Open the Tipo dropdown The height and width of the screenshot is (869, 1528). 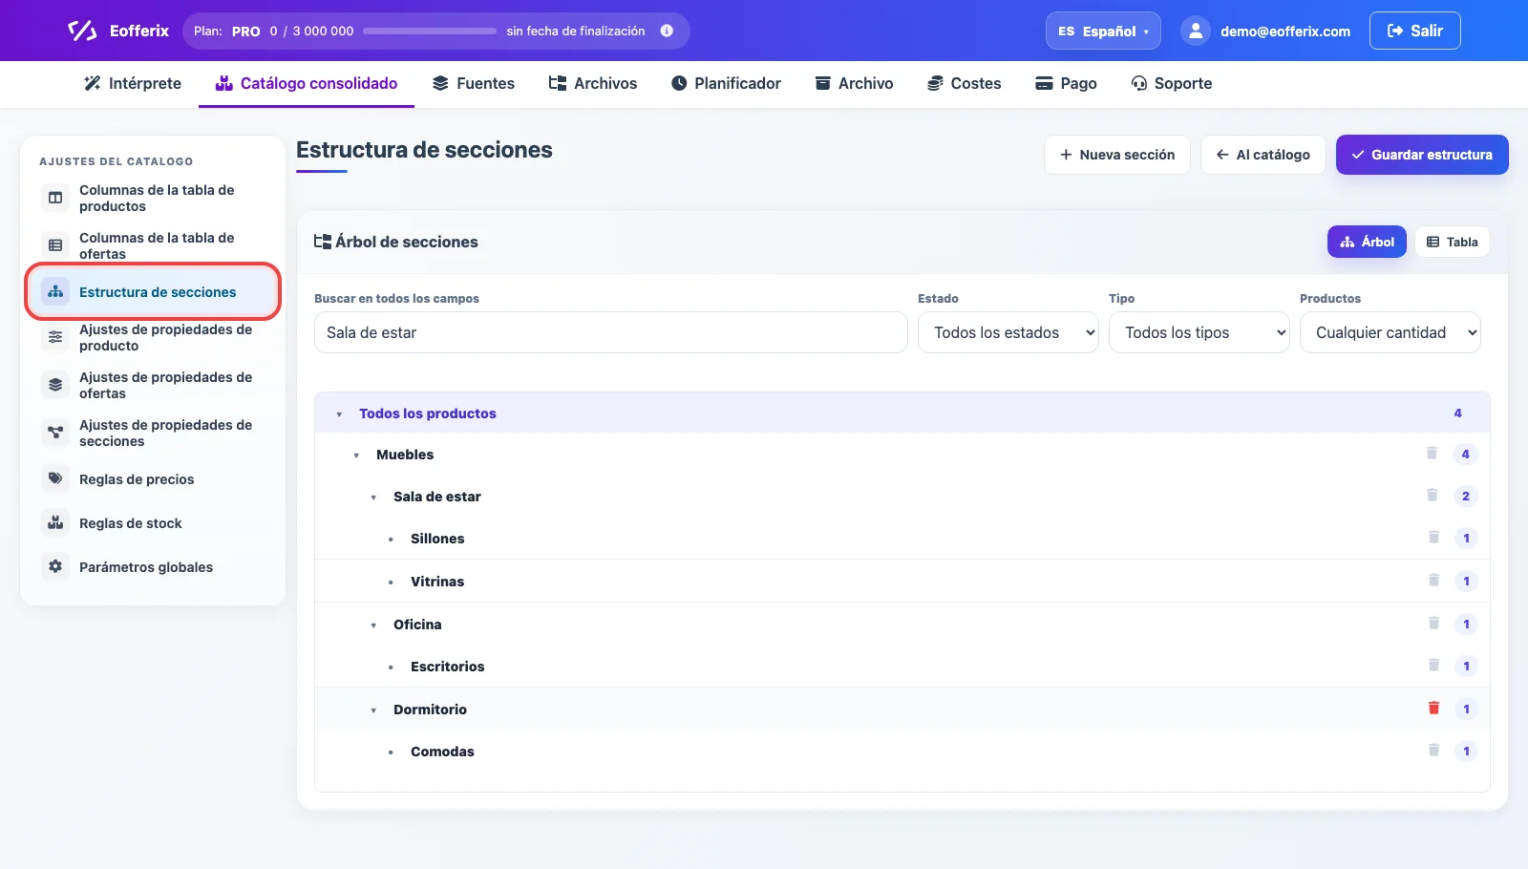(1199, 332)
